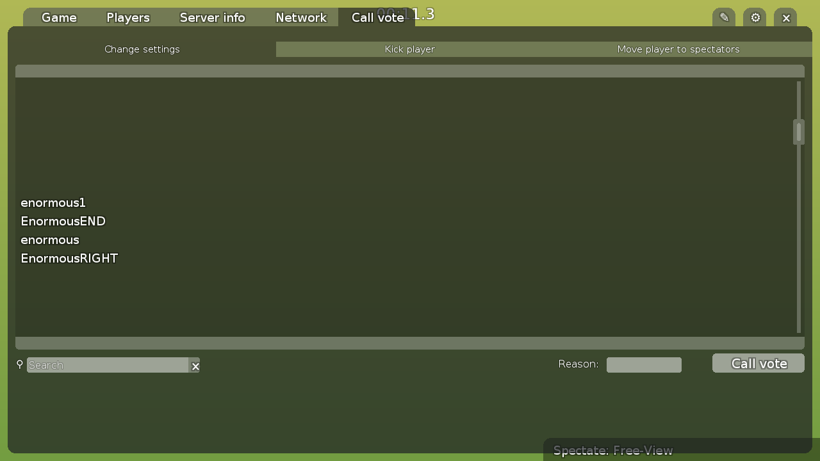Select the Change settings vote category
The width and height of the screenshot is (820, 461).
142,49
